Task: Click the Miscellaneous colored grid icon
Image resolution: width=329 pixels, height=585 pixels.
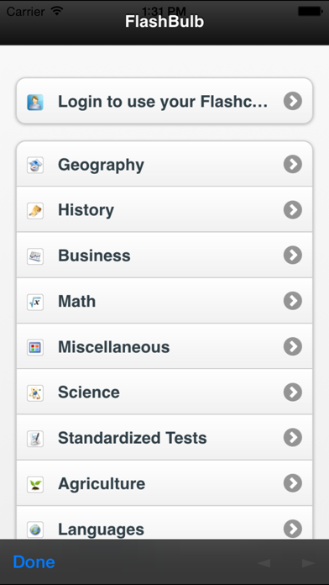Action: pos(35,347)
